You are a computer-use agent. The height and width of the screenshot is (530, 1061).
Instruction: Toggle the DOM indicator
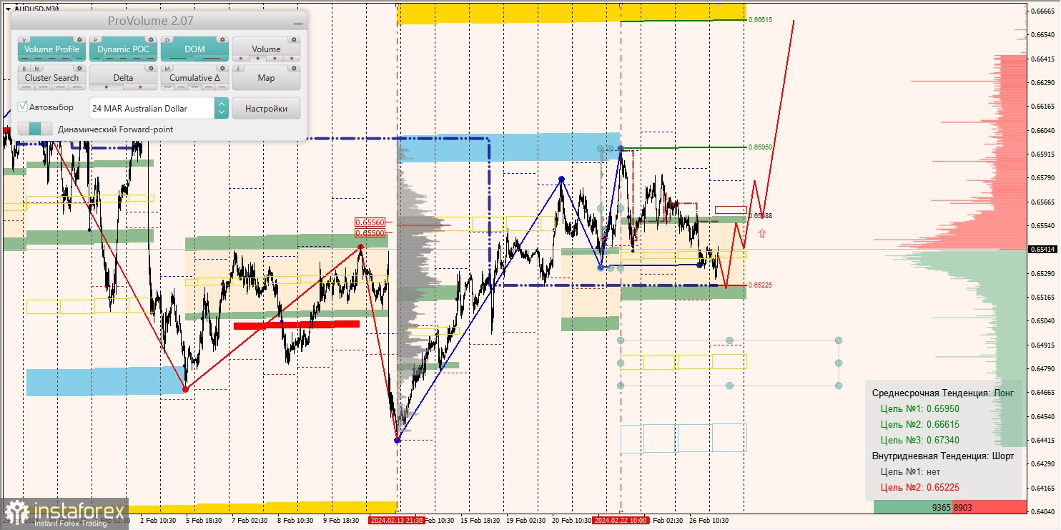[x=194, y=49]
